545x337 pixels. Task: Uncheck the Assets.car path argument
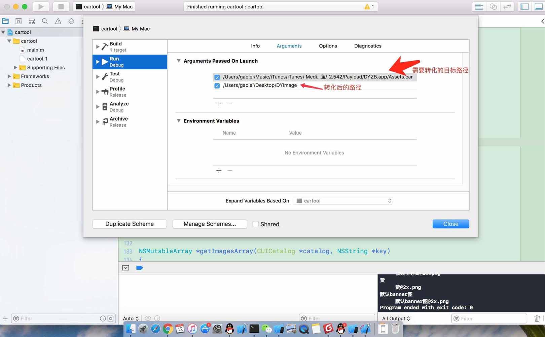pos(217,77)
